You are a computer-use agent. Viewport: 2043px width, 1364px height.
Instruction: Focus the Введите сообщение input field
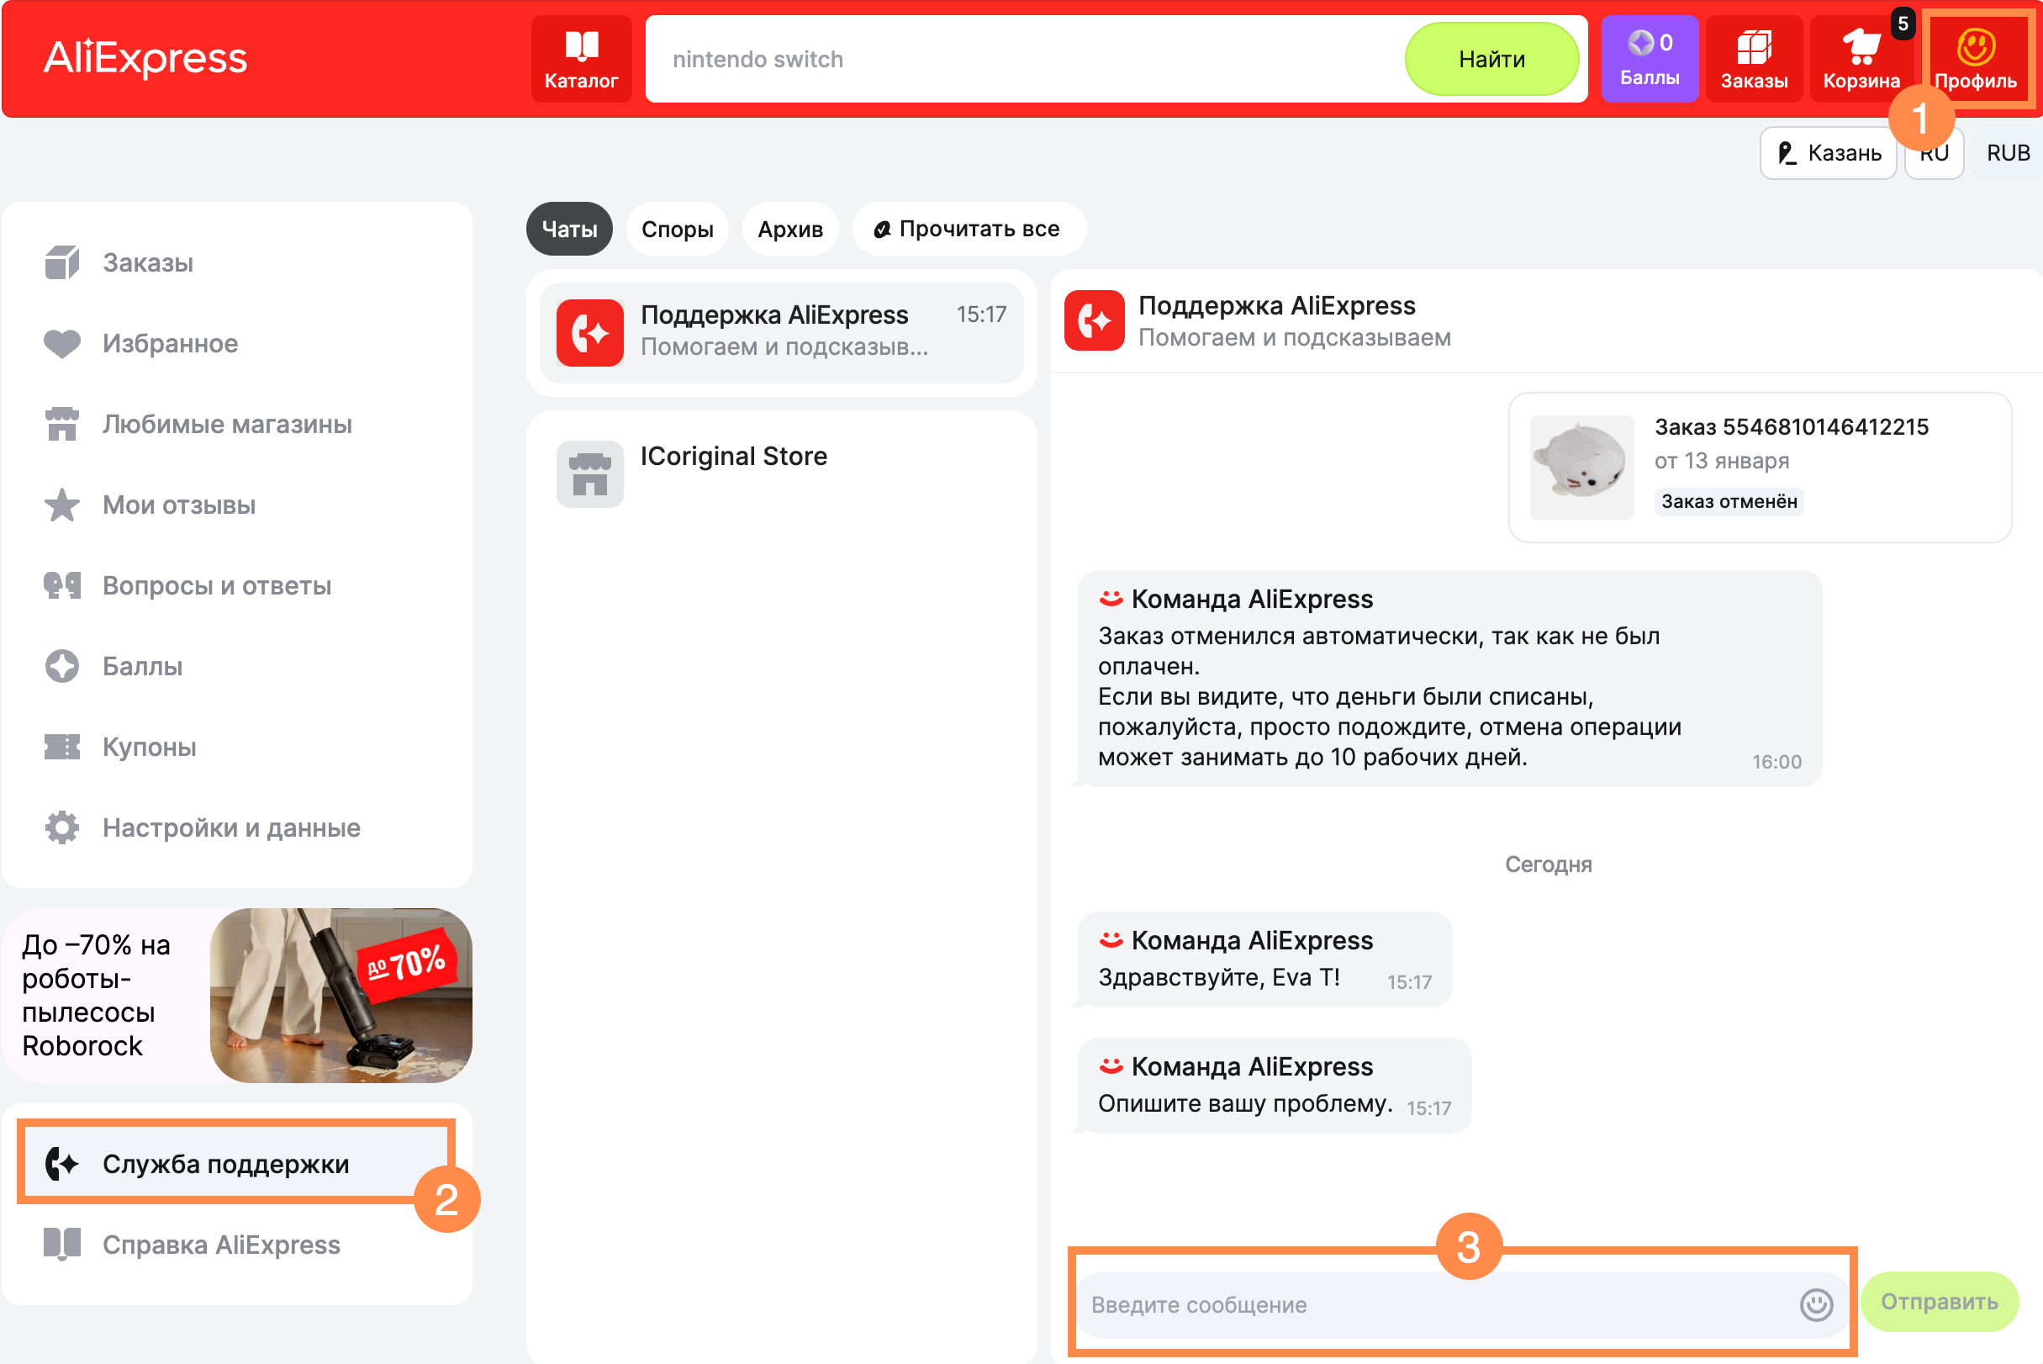(1427, 1304)
